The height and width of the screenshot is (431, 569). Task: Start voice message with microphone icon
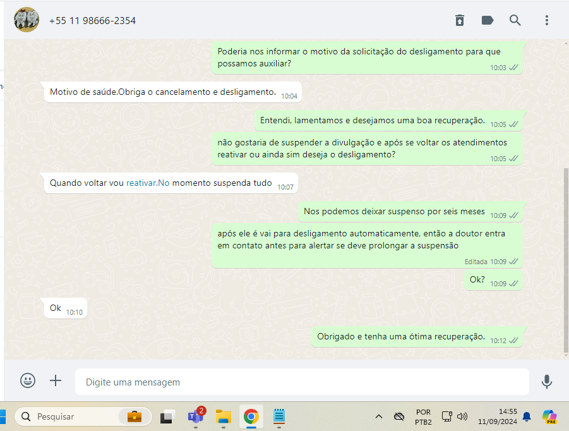click(546, 382)
